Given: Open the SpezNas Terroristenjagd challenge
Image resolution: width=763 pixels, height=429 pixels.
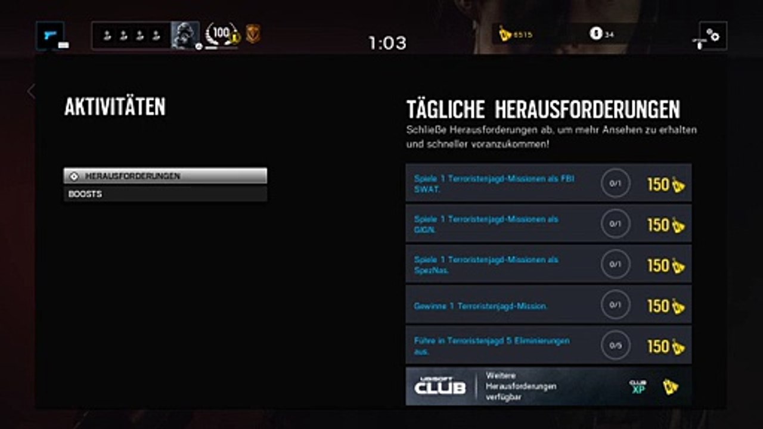Looking at the screenshot, I should coord(548,264).
